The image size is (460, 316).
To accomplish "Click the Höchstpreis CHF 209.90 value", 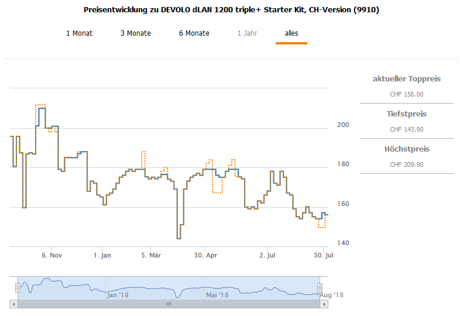I will point(407,164).
